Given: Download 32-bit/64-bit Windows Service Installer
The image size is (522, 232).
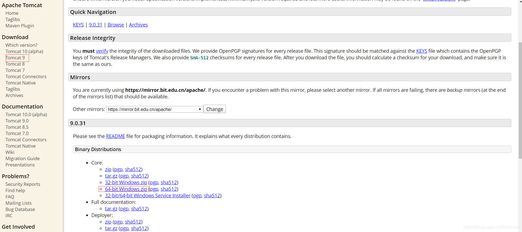Looking at the screenshot, I should point(148,196).
